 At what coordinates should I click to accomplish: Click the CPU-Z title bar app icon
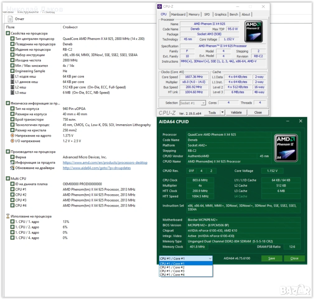(160, 6)
